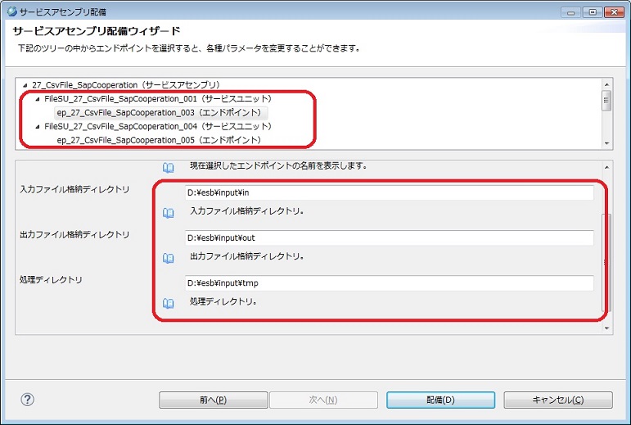The width and height of the screenshot is (631, 425).
Task: Click book icon under D:¥esb¥input¥in field
Action: [169, 213]
